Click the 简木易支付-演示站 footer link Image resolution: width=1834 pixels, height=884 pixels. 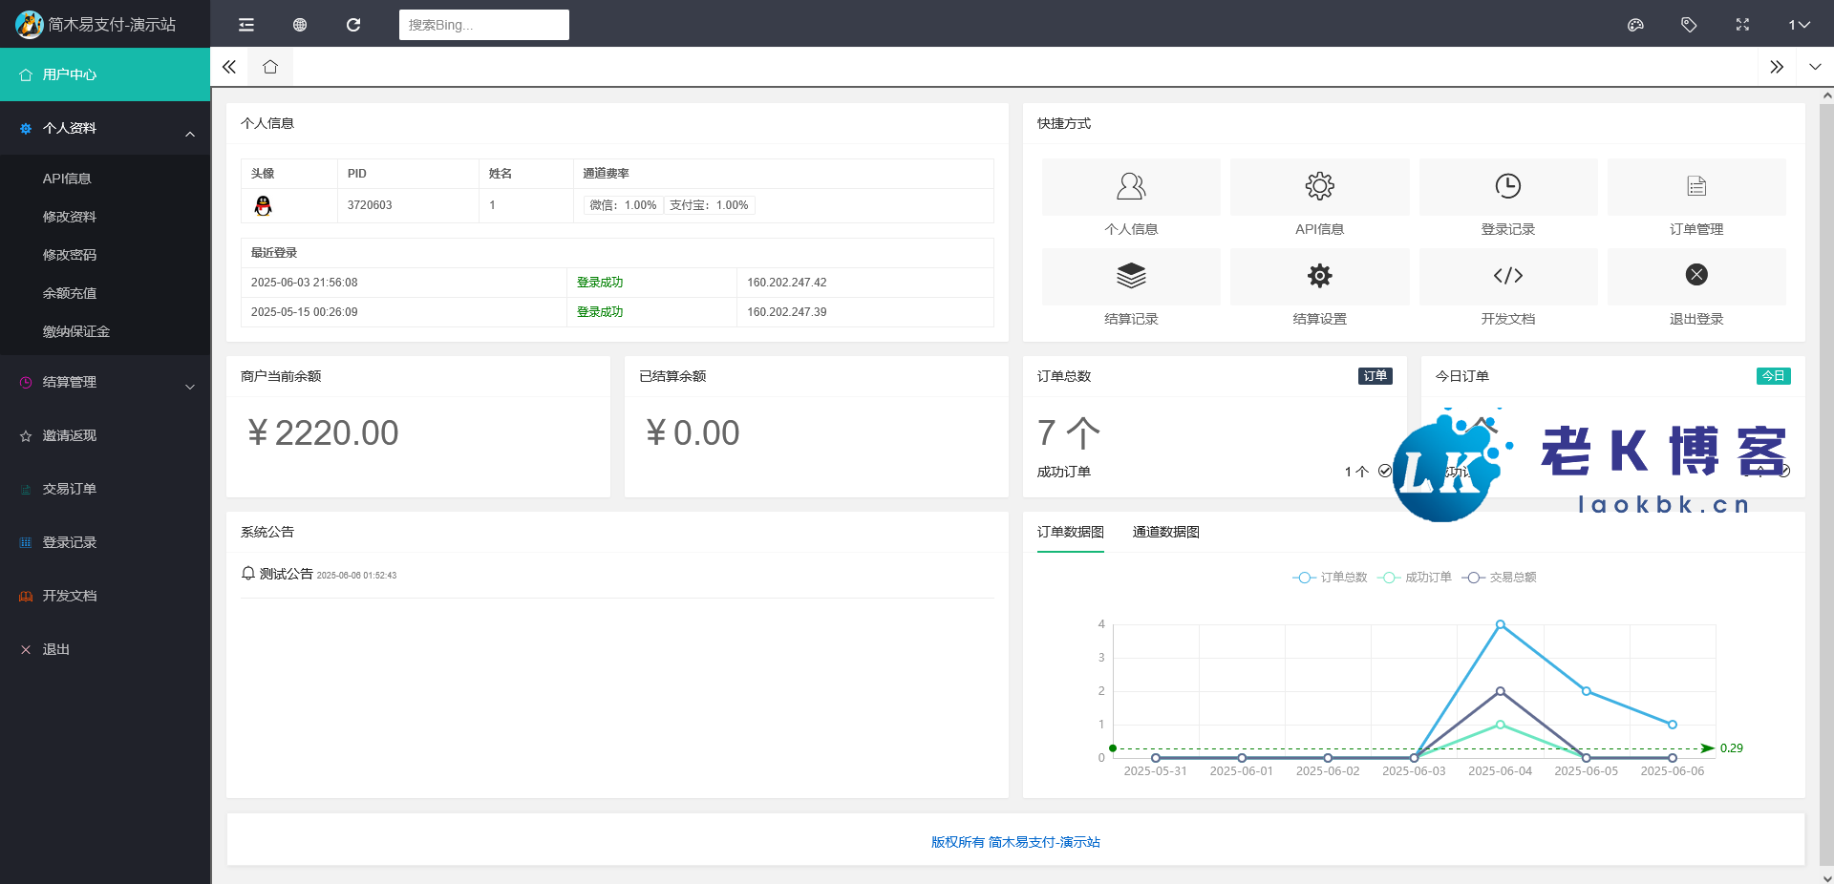1043,842
